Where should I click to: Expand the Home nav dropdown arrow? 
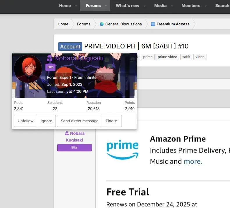point(76,6)
